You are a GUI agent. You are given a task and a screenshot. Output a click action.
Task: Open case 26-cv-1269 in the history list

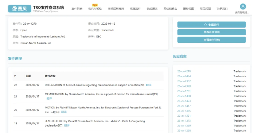pyautogui.click(x=184, y=125)
